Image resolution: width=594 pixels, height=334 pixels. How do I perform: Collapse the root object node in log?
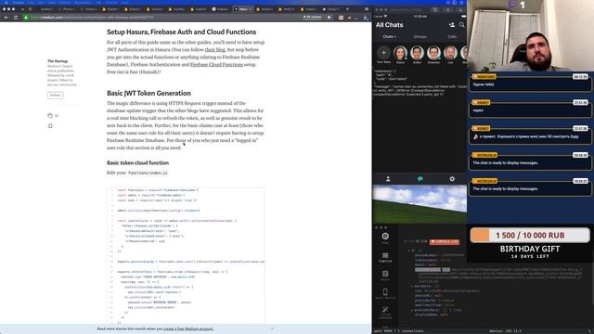pyautogui.click(x=408, y=250)
